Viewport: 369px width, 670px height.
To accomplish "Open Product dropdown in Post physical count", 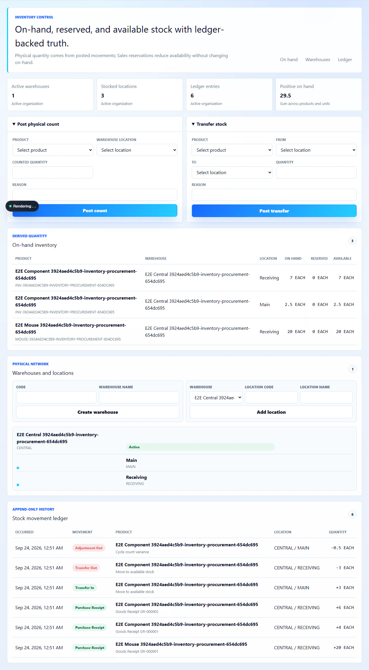I will click(53, 150).
